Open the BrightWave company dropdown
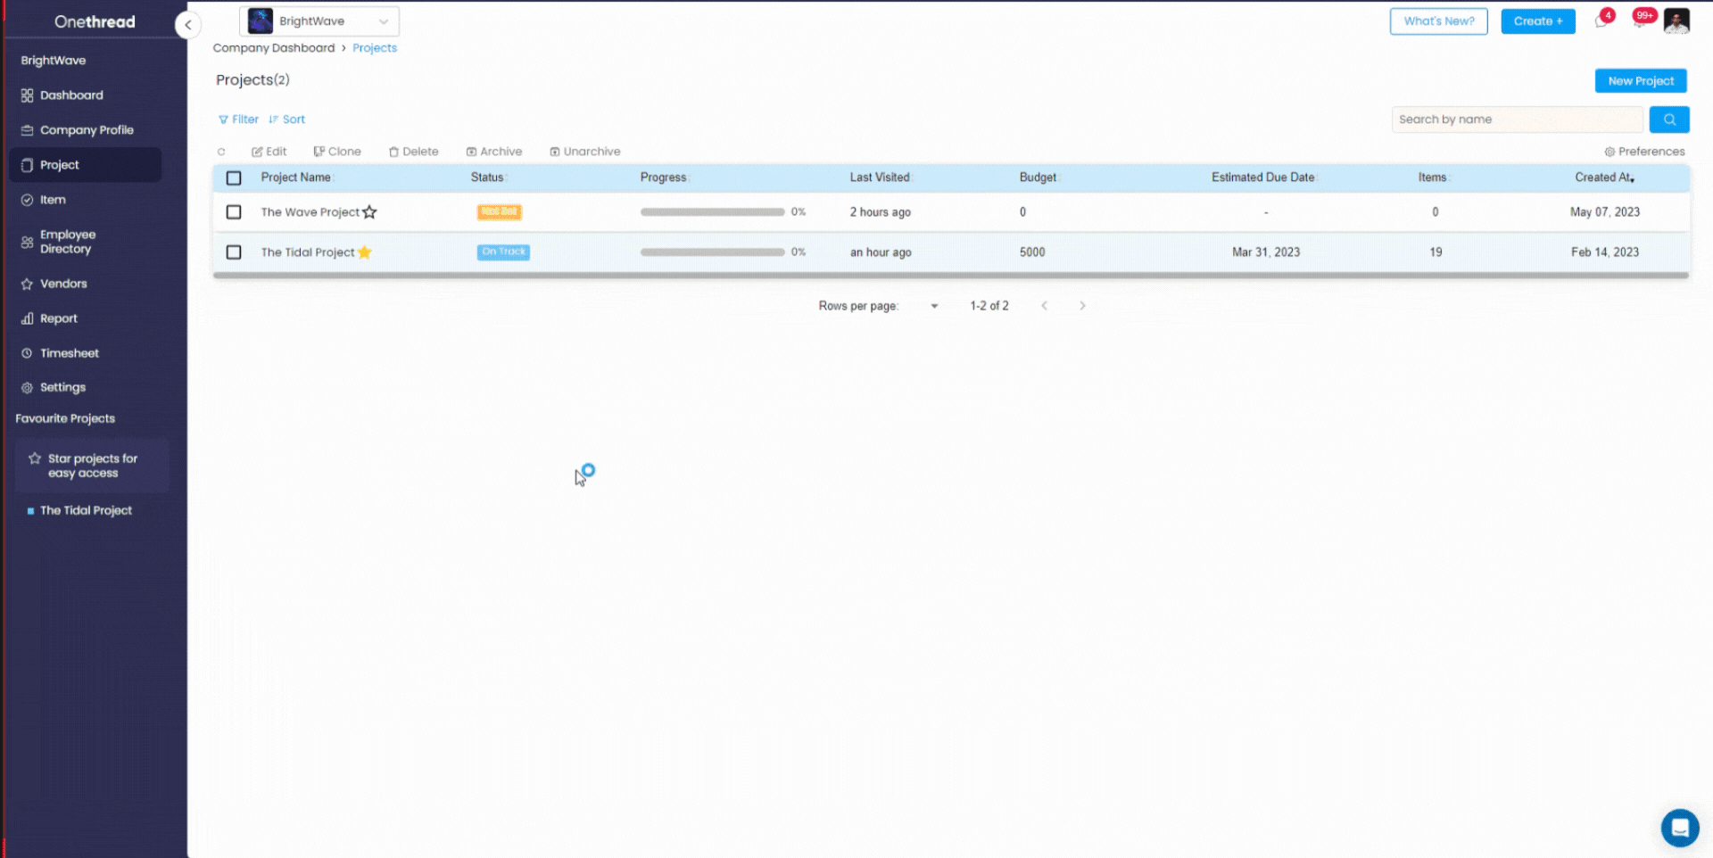 [319, 21]
